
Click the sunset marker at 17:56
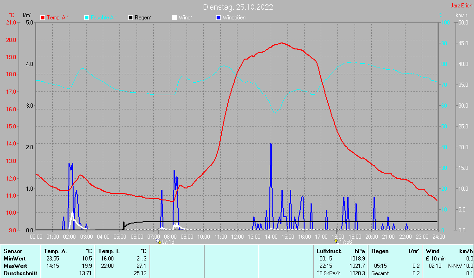coord(337,242)
